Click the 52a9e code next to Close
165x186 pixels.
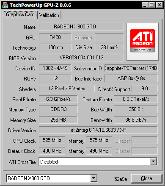coord(121,179)
